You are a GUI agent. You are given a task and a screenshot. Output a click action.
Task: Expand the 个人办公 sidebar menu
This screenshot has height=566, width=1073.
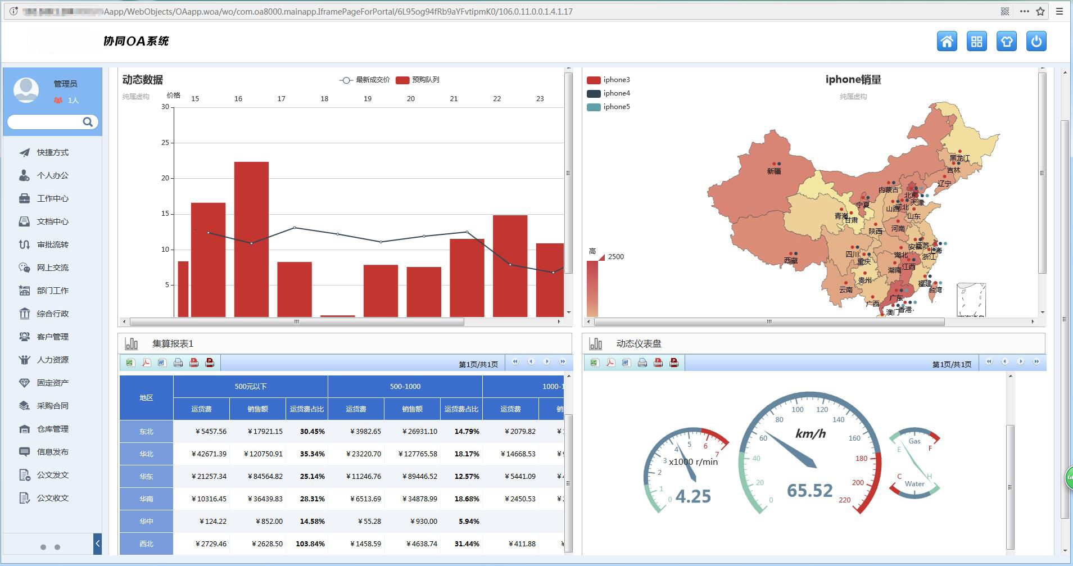tap(52, 175)
